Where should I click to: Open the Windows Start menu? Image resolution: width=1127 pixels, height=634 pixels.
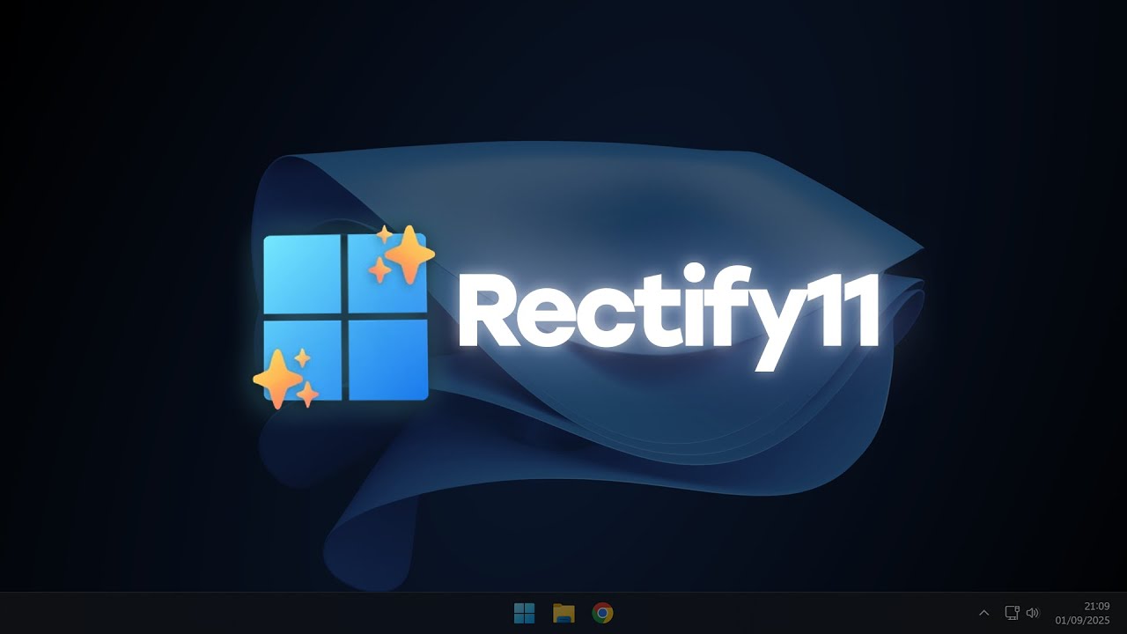click(x=524, y=613)
